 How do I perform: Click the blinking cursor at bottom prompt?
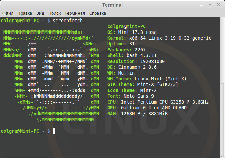point(54,131)
